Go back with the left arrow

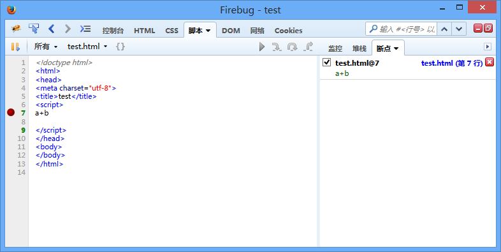[x=51, y=29]
